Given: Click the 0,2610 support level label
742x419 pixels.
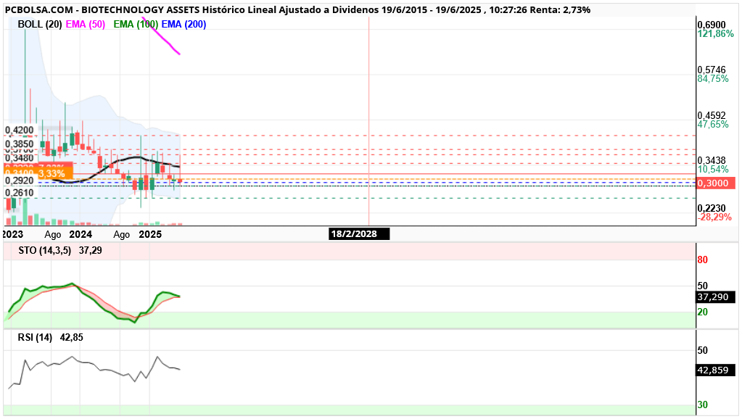Looking at the screenshot, I should pyautogui.click(x=20, y=193).
